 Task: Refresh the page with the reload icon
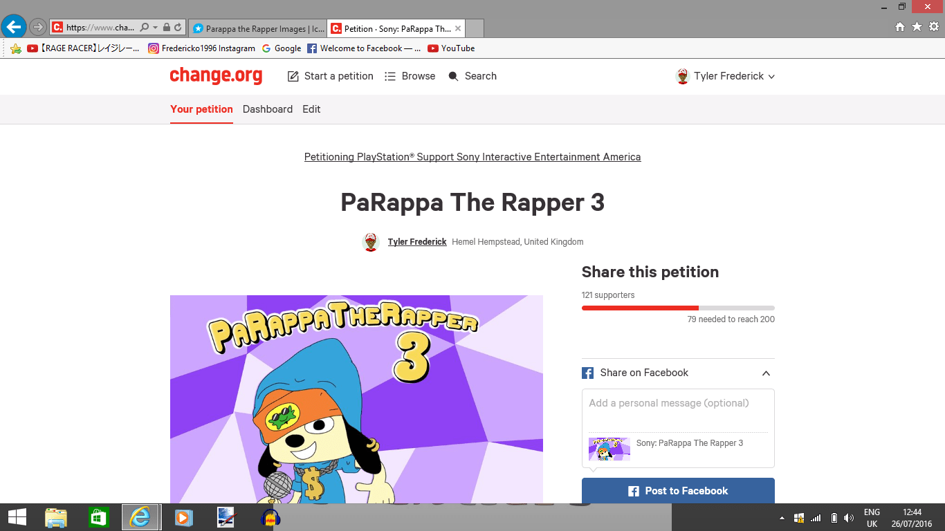click(178, 28)
